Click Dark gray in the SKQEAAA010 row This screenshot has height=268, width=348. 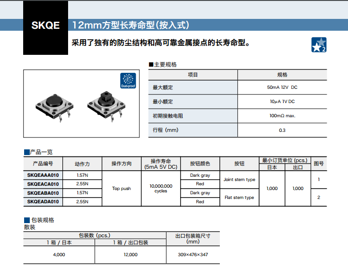[200, 175]
